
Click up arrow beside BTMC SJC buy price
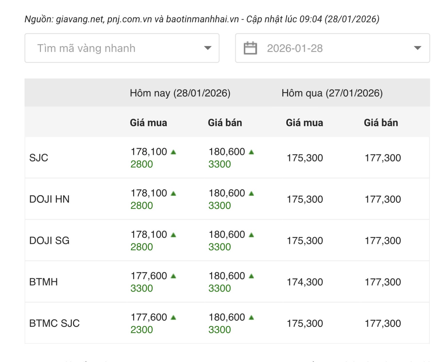(173, 317)
